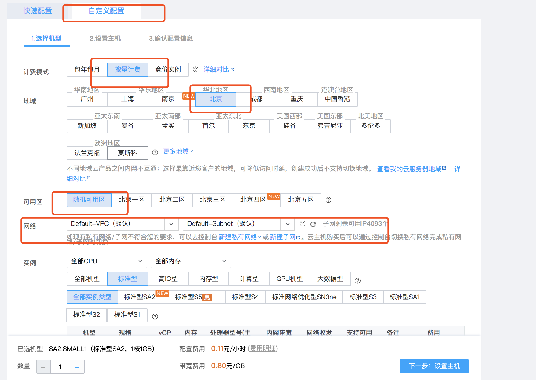536x380 pixels.
Task: Switch to 快速配置 tab
Action: pos(38,11)
